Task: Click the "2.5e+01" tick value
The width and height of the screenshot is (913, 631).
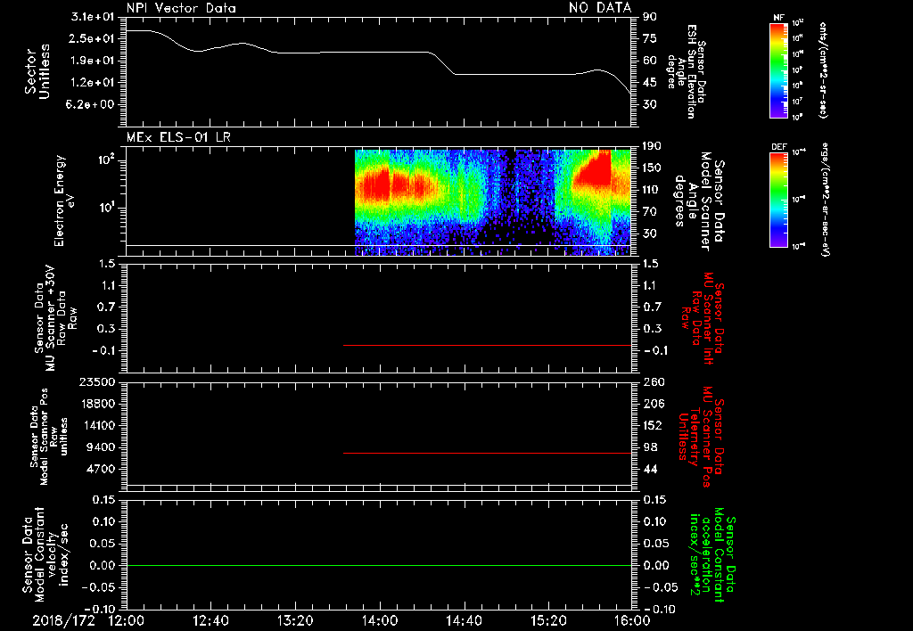Action: click(x=92, y=38)
